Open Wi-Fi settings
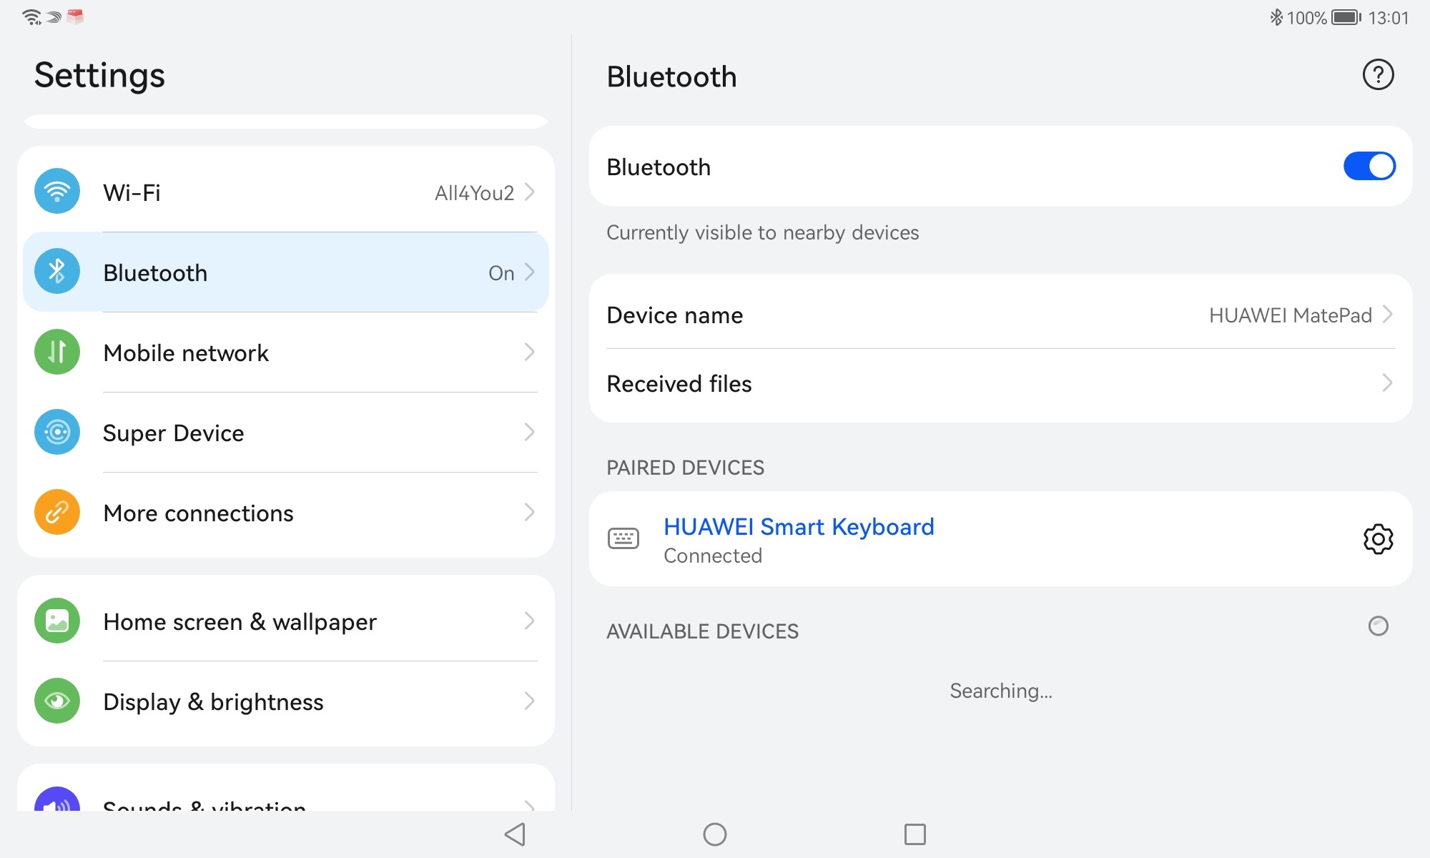This screenshot has height=858, width=1430. tap(286, 192)
